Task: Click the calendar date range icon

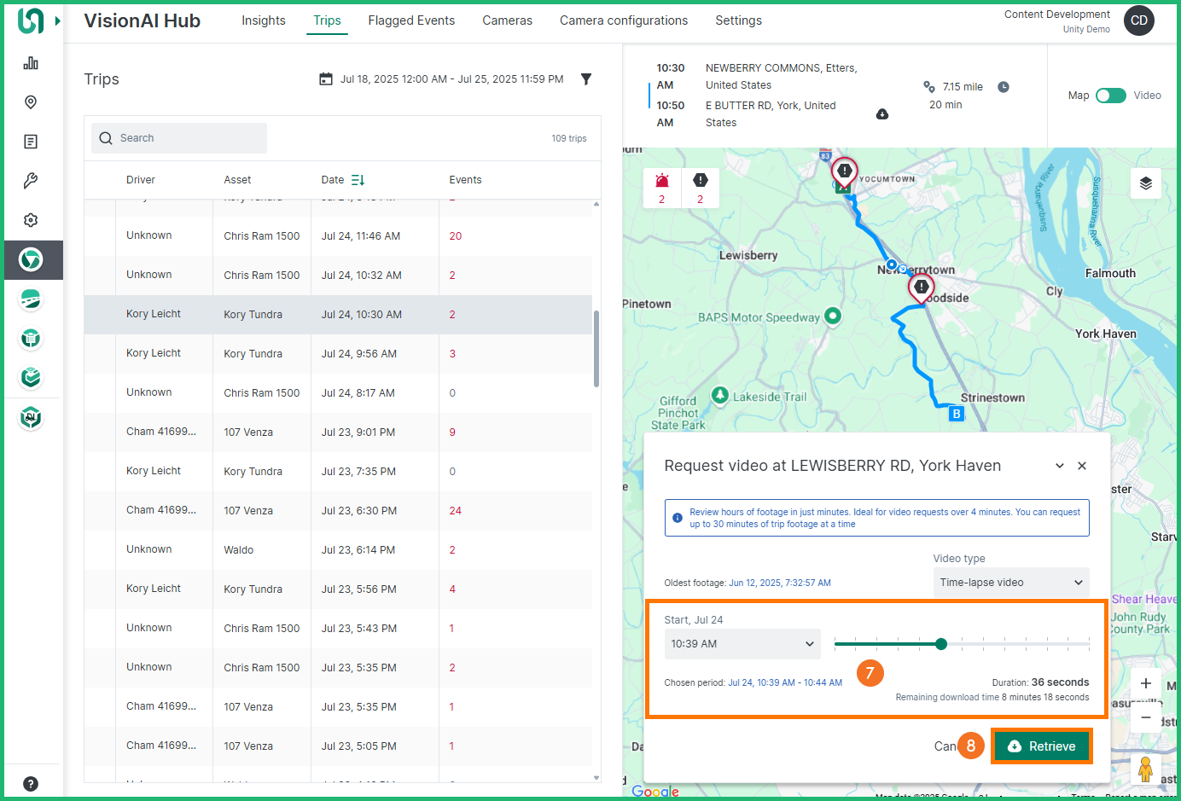Action: (326, 79)
